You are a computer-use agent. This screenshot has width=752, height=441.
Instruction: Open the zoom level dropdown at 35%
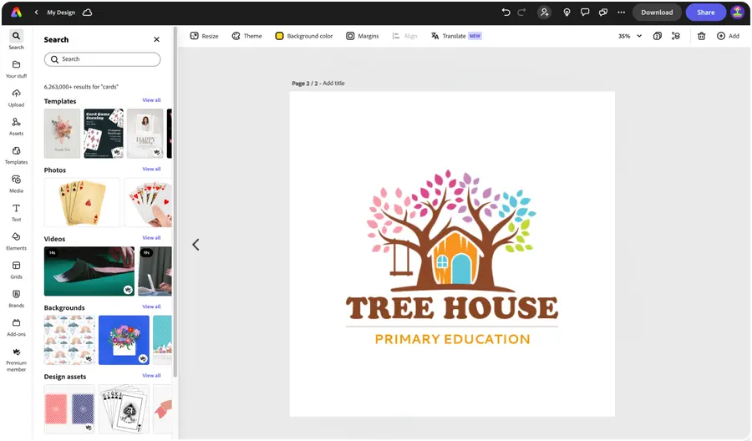630,36
